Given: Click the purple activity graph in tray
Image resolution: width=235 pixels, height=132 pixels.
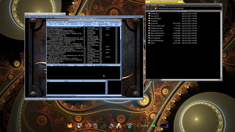Looking at the screenshot, I should 164,126.
